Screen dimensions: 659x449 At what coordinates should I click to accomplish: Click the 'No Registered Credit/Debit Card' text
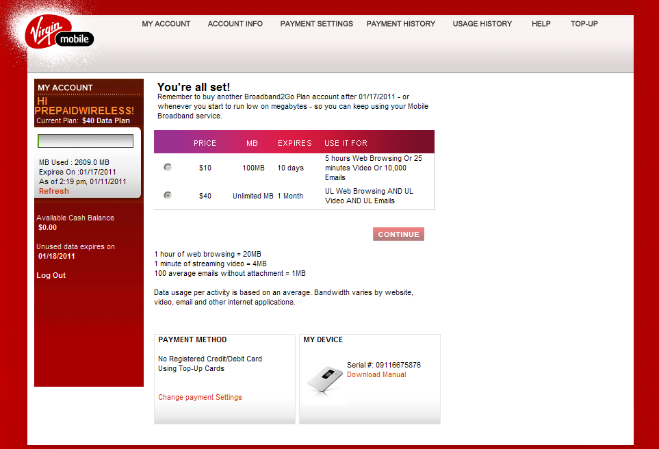pos(209,359)
